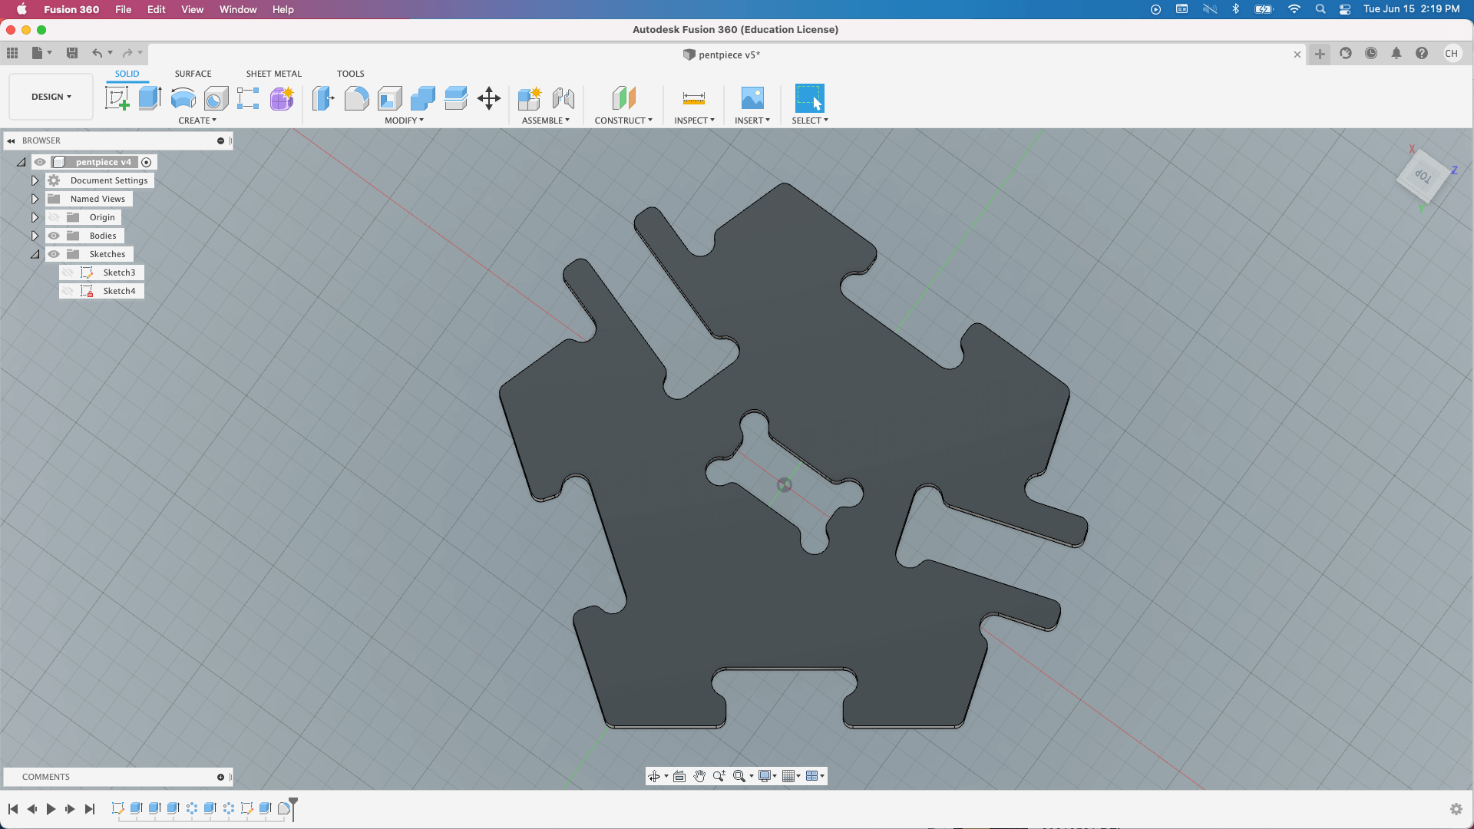The image size is (1474, 829).
Task: Open macOS Spotlight search
Action: [1320, 9]
